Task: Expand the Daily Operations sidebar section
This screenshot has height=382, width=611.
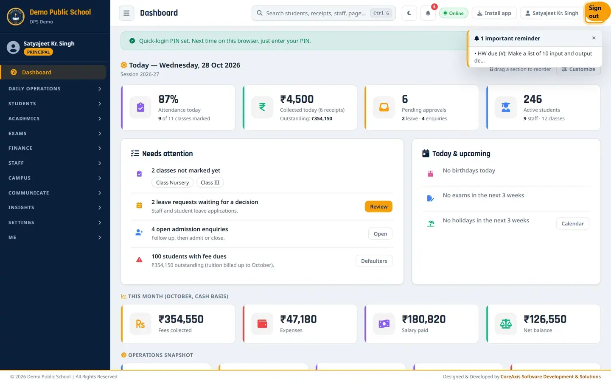Action: click(x=55, y=89)
